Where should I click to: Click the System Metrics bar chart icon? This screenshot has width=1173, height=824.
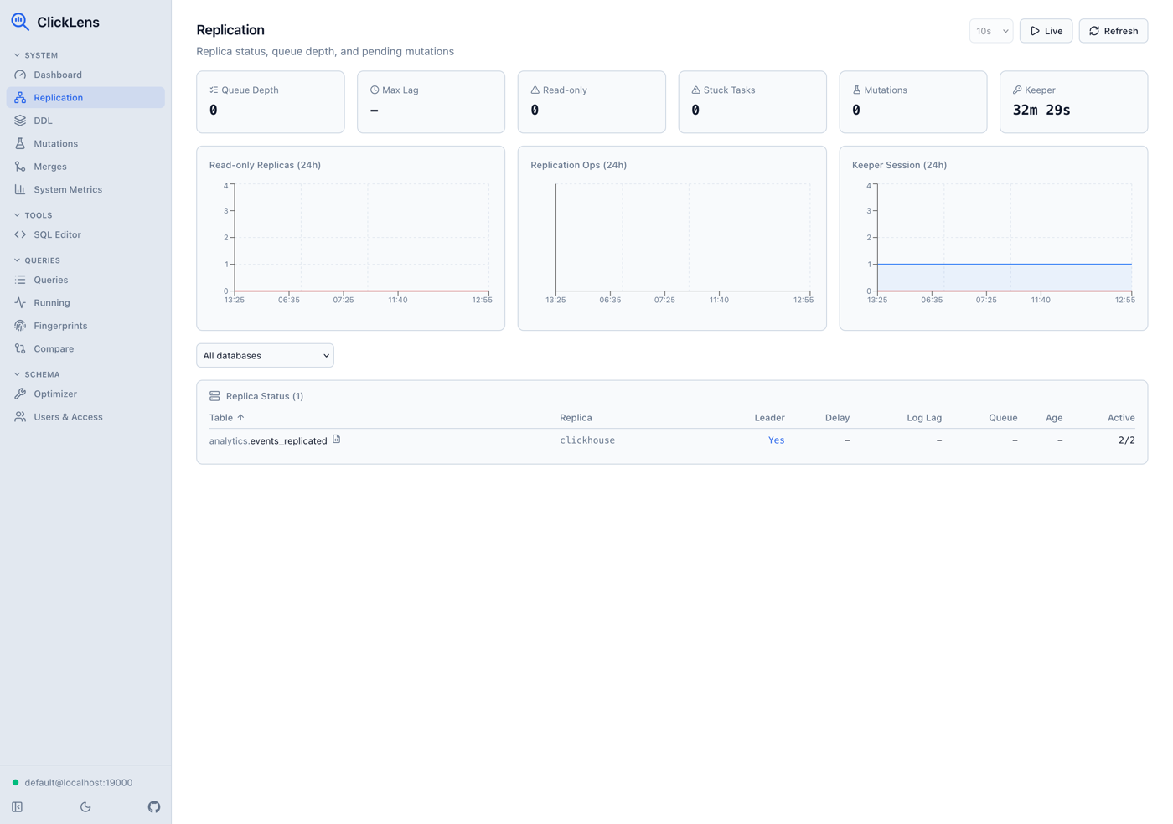pyautogui.click(x=20, y=189)
